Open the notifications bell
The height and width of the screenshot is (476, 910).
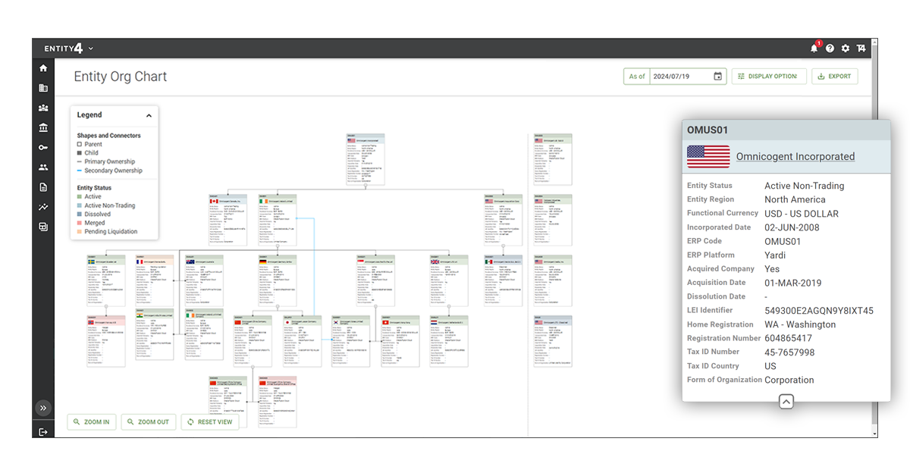click(x=814, y=49)
